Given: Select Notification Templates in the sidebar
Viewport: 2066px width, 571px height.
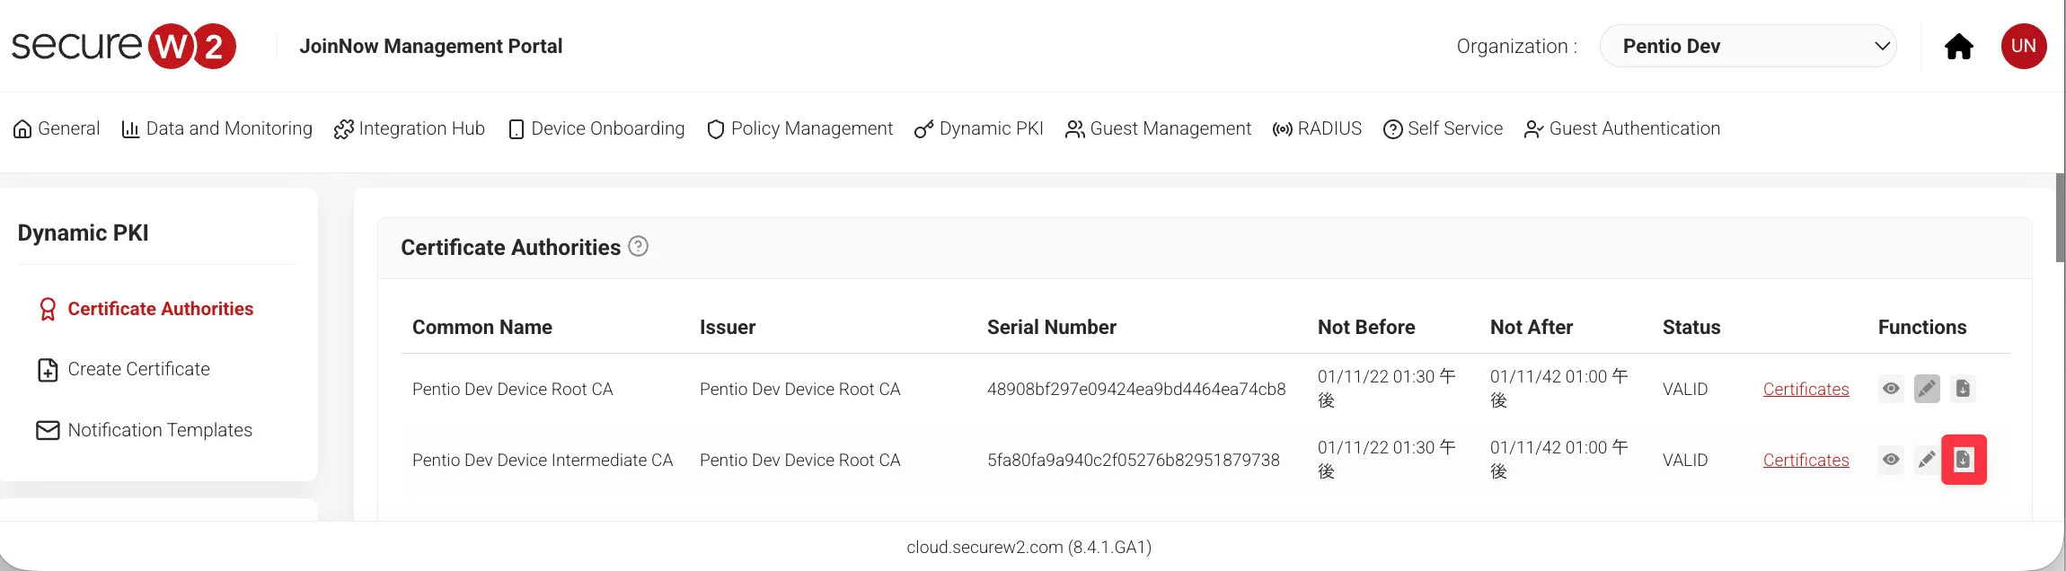Looking at the screenshot, I should point(145,430).
